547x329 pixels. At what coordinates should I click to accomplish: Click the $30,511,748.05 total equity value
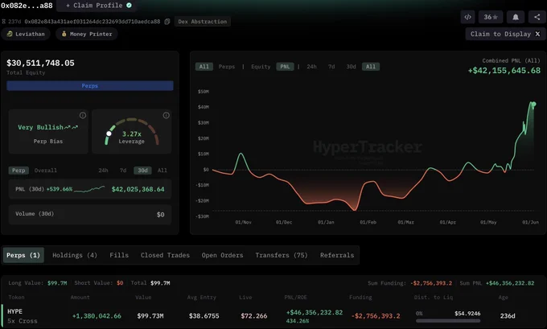coord(40,64)
